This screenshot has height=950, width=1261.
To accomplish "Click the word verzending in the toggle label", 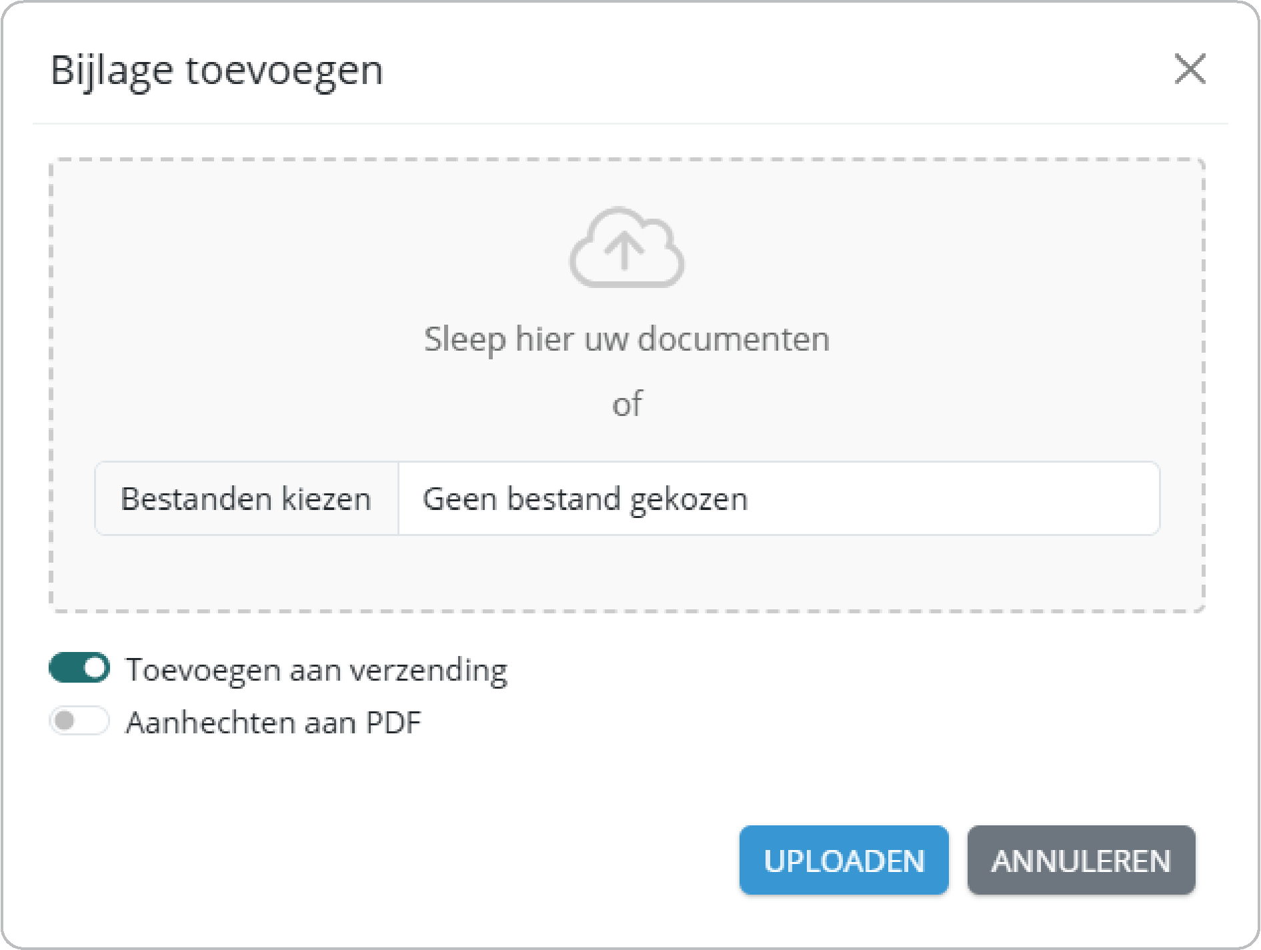I will pos(429,669).
